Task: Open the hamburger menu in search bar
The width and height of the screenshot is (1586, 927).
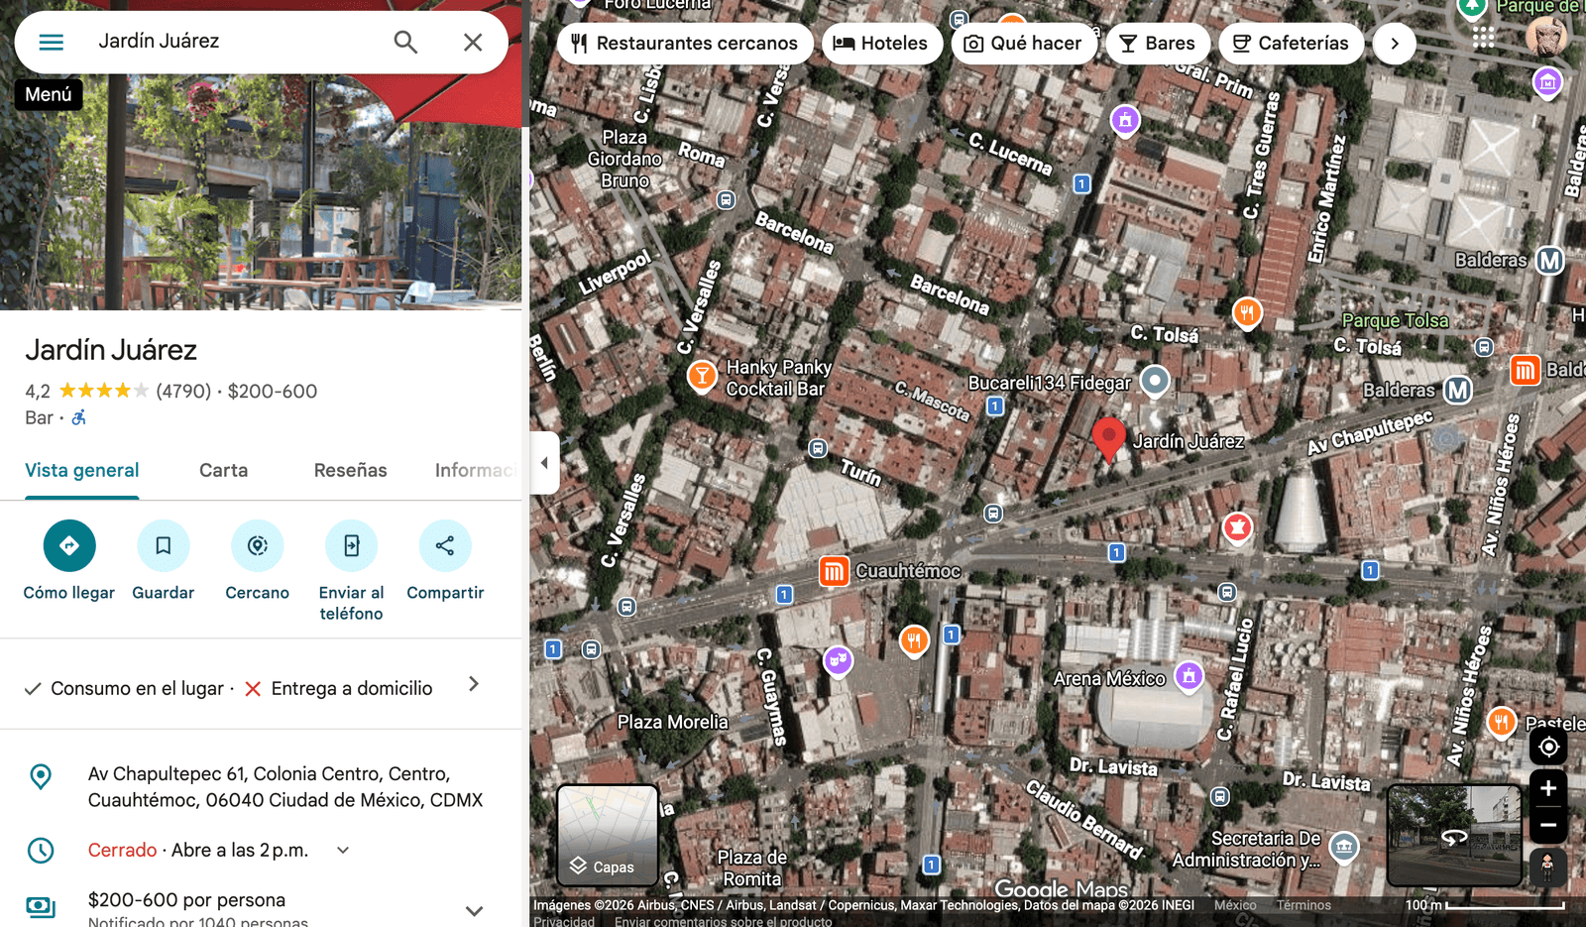Action: pyautogui.click(x=52, y=42)
